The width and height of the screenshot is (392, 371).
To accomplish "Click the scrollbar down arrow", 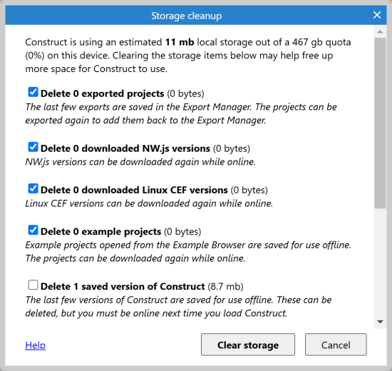I will click(x=380, y=322).
